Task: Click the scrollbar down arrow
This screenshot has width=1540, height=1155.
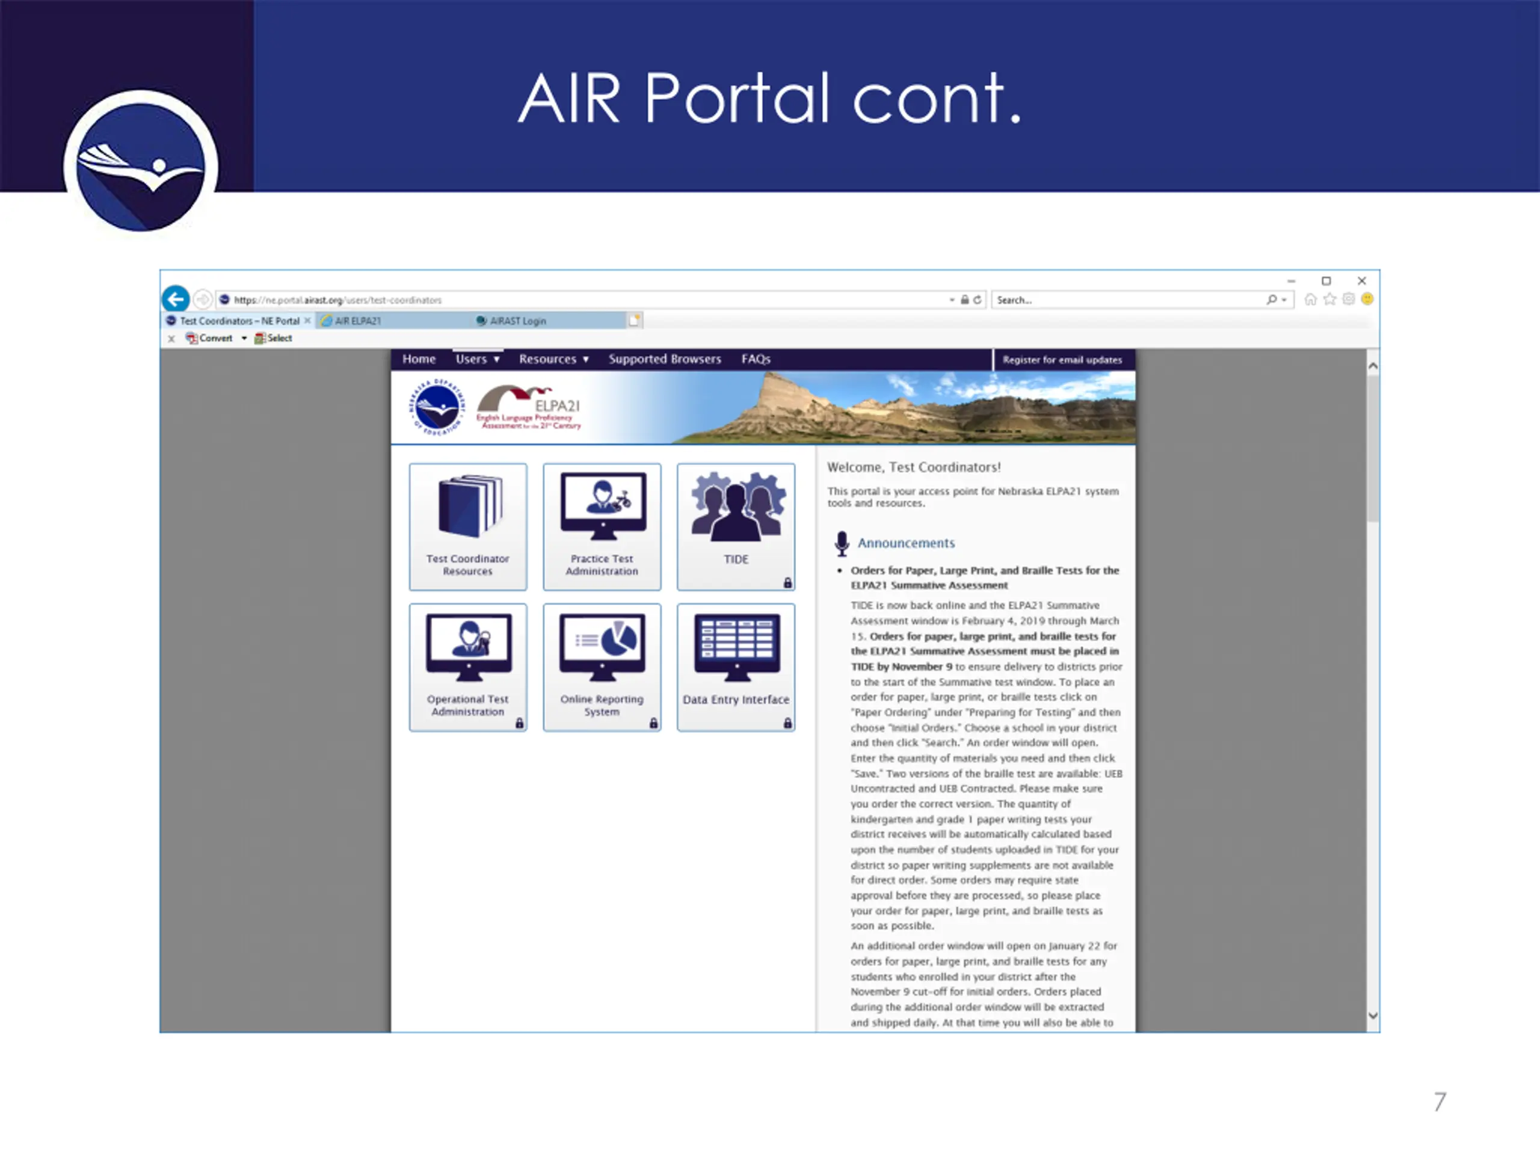Action: click(1373, 1016)
